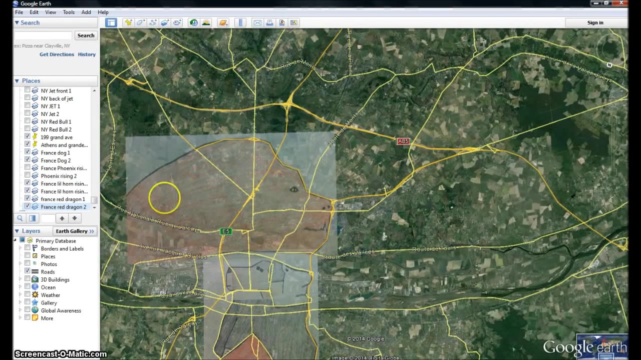Collapse the Search panel triangle
Viewport: 641px width, 360px height.
(x=17, y=22)
